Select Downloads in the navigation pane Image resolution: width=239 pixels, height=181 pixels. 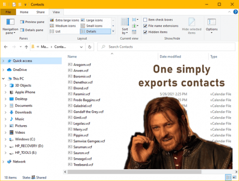23,112
